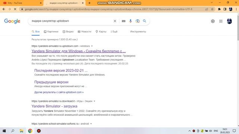This screenshot has width=239, height=134.
Task: Open Yandere Simulator для Windows result
Action: pos(79,51)
